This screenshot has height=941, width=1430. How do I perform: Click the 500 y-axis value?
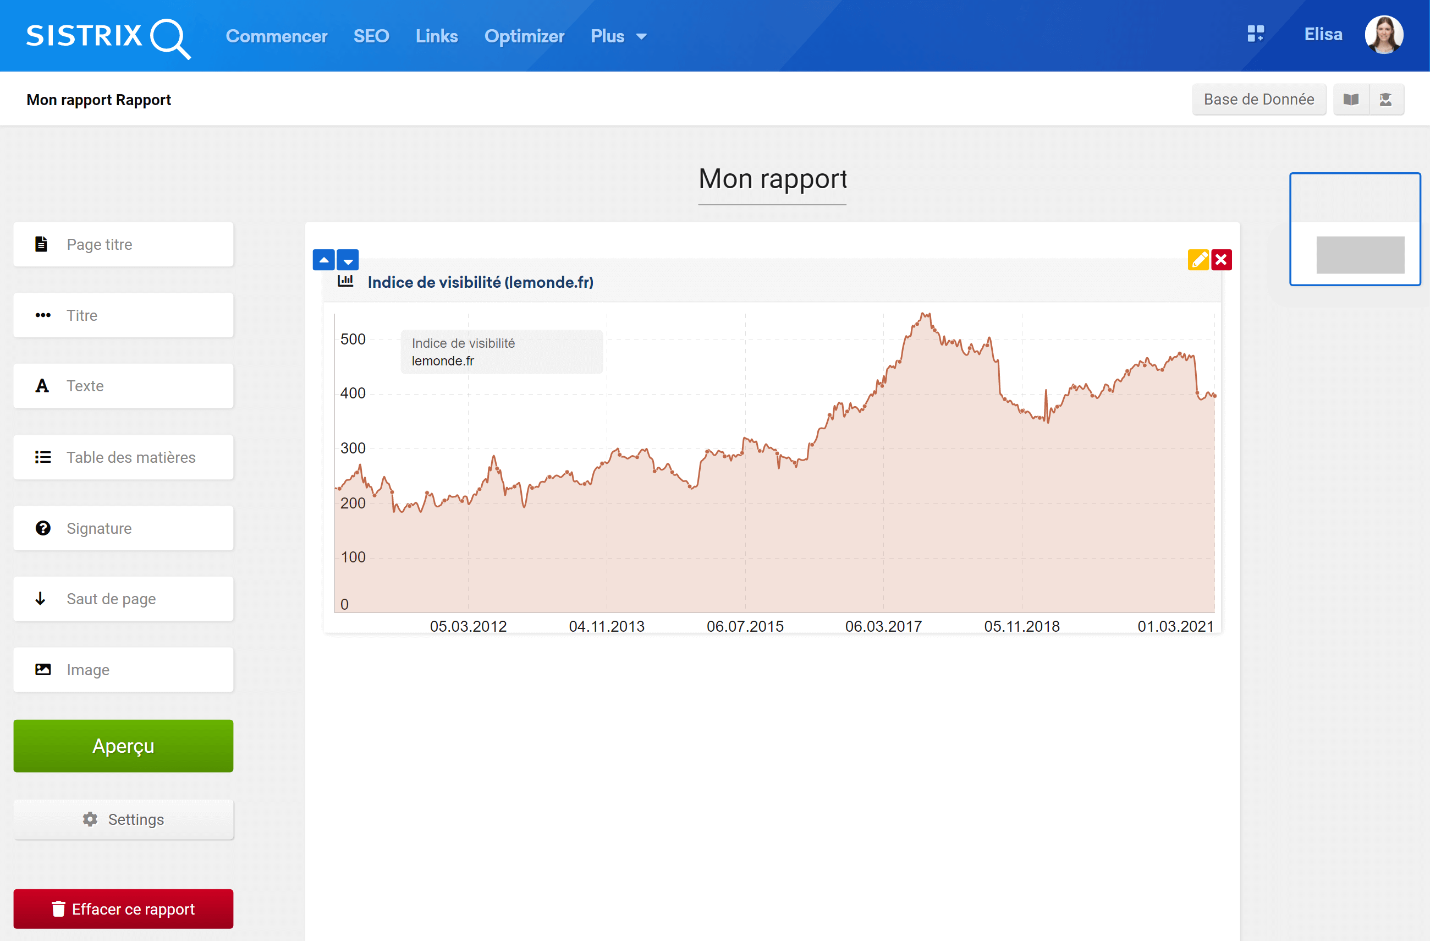coord(353,339)
